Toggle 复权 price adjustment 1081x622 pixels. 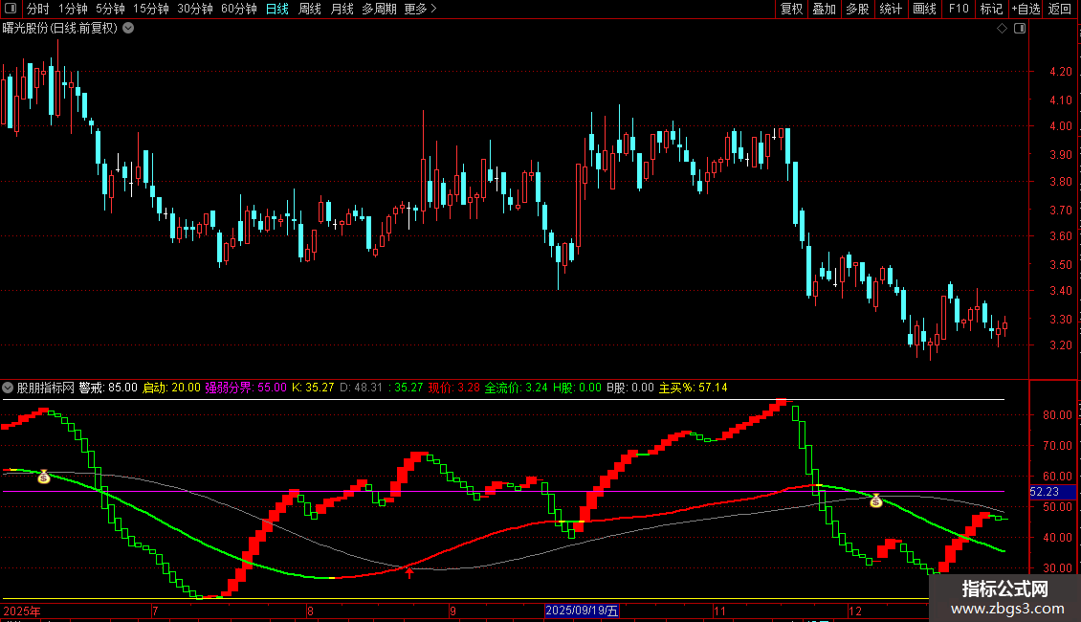tap(791, 9)
